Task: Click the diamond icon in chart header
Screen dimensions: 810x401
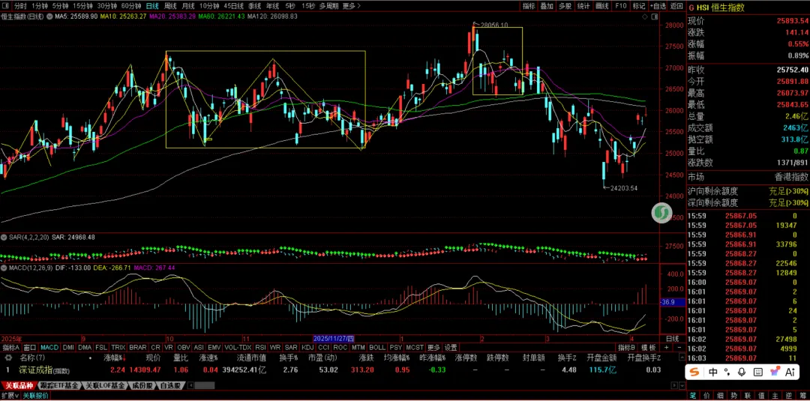Action: [x=644, y=16]
